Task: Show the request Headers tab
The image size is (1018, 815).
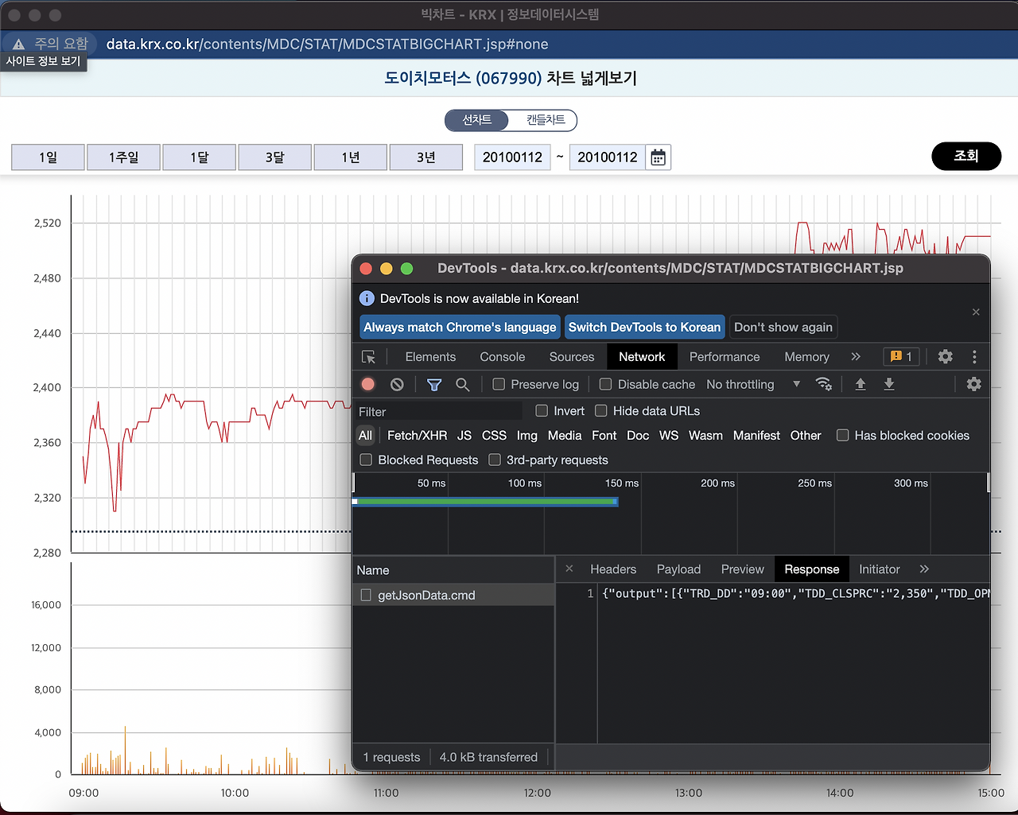Action: [613, 569]
